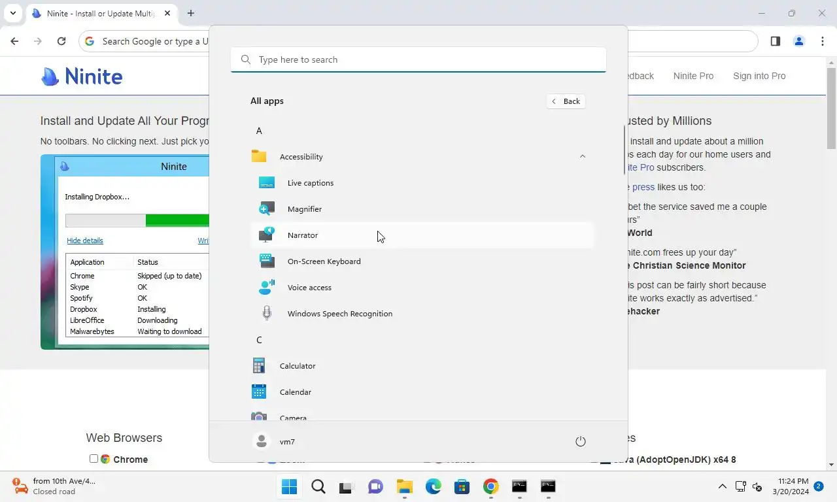Click inside the Start menu search box
The width and height of the screenshot is (837, 502).
pos(418,59)
